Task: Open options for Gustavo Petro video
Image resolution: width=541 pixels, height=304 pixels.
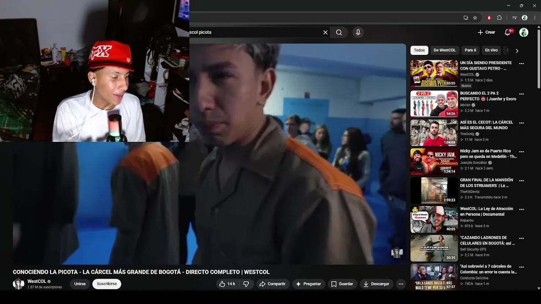Action: (522, 64)
